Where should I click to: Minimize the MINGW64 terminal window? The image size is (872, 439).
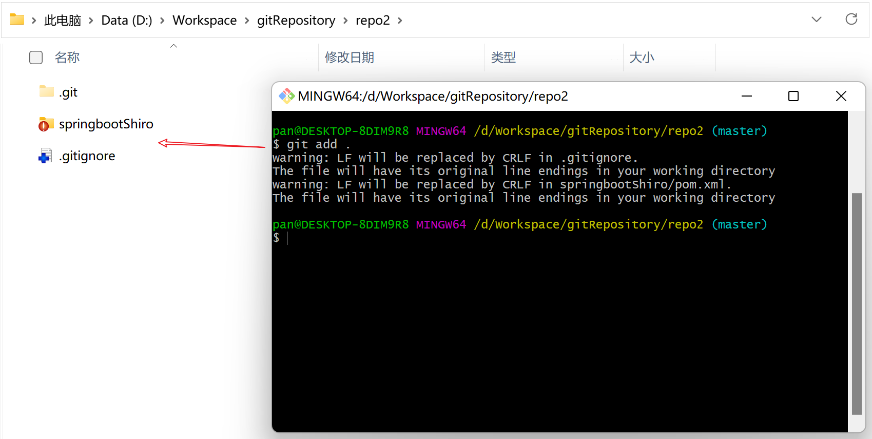coord(746,96)
